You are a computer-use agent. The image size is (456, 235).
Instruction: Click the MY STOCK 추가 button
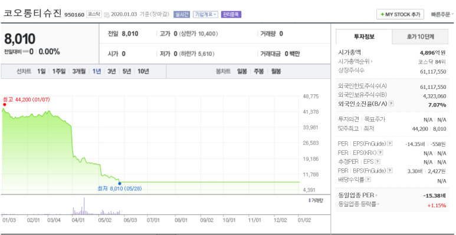400,14
